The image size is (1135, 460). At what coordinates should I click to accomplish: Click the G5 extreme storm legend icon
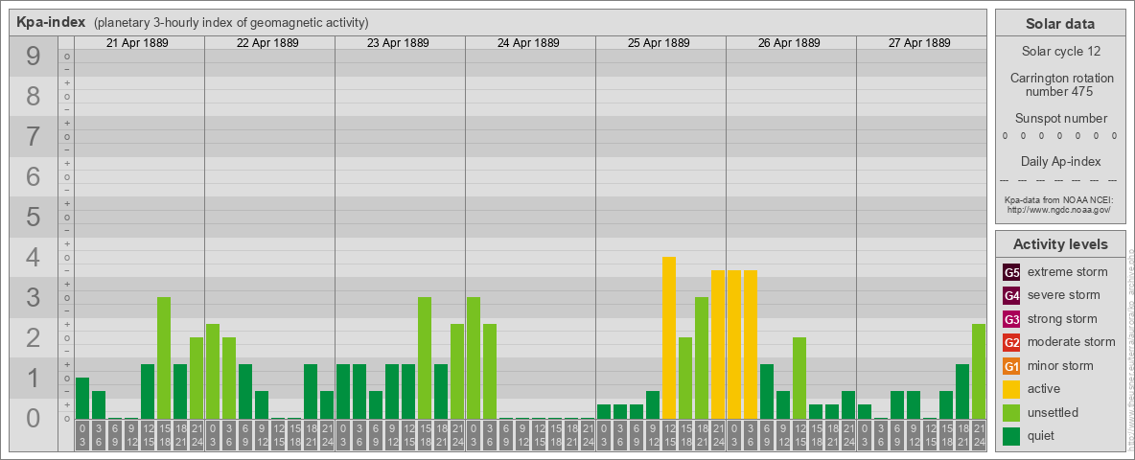pyautogui.click(x=1011, y=273)
